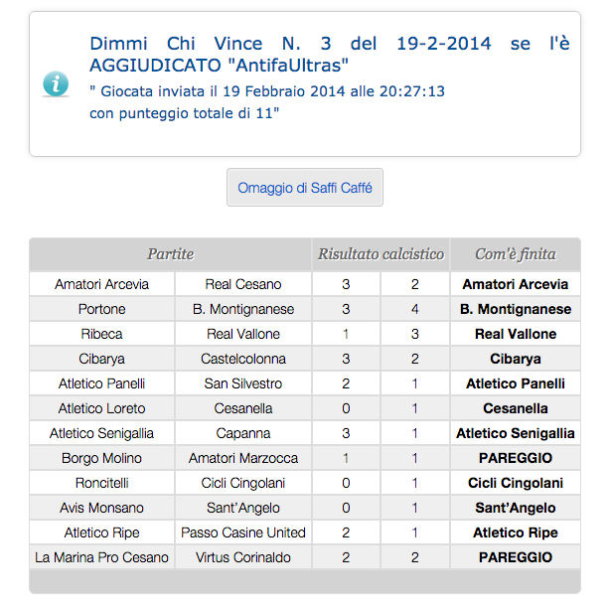Click the Borgo Molino team cell
This screenshot has width=609, height=608.
coord(101,458)
